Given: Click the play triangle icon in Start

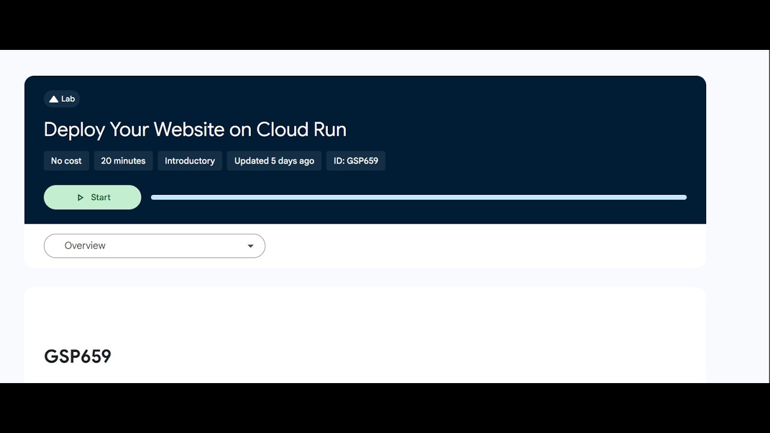Looking at the screenshot, I should point(81,197).
